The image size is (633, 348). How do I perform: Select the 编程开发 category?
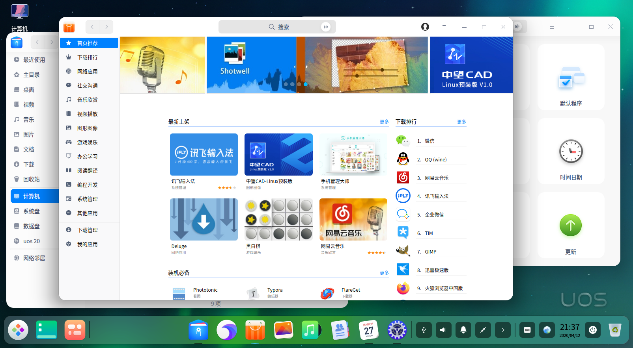pyautogui.click(x=89, y=185)
